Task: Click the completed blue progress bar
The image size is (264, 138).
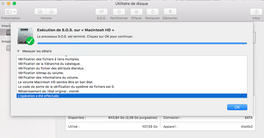Action: tap(142, 43)
